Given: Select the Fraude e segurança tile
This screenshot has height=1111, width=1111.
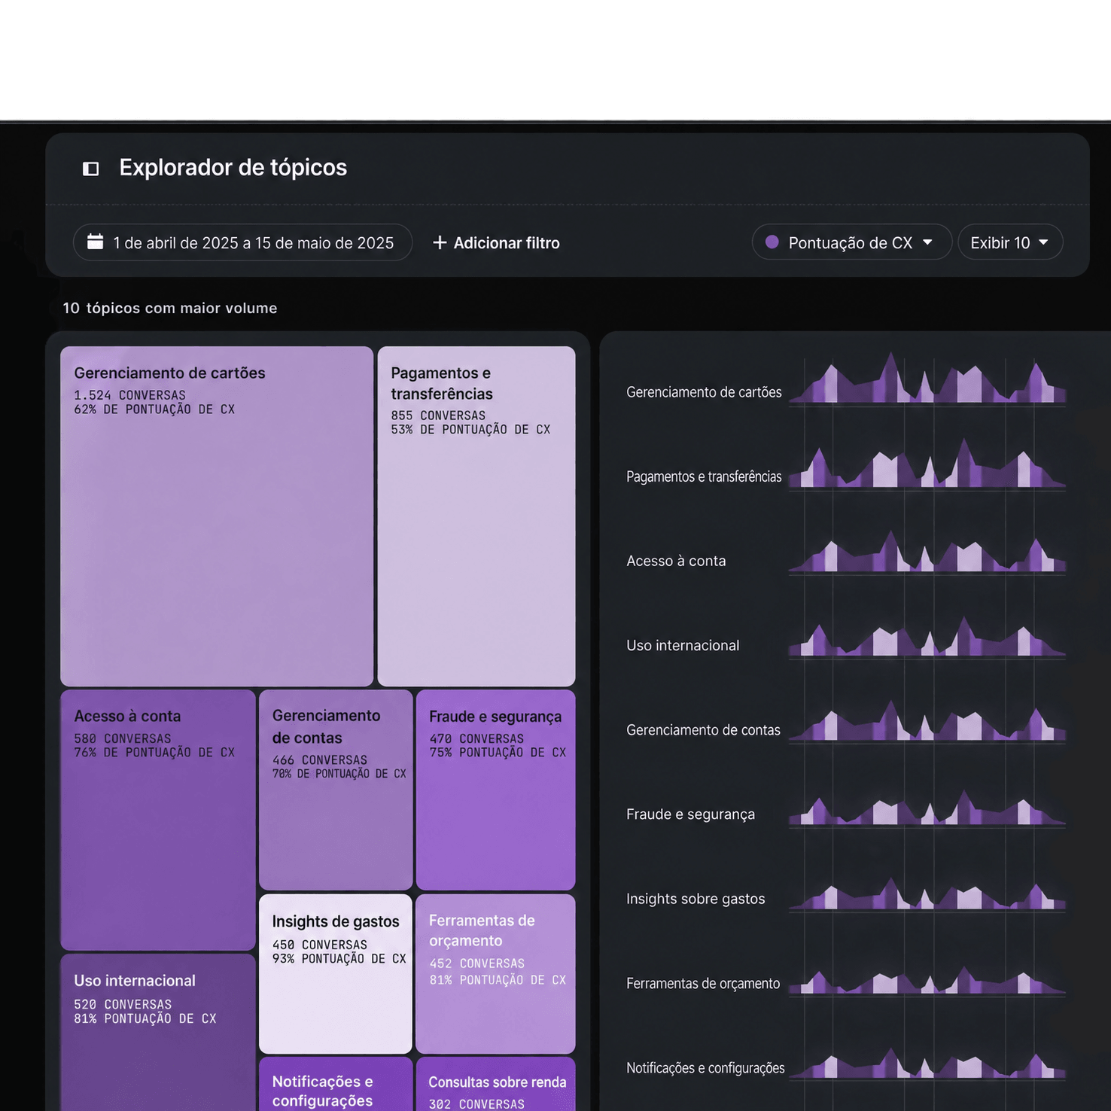Looking at the screenshot, I should [x=495, y=790].
